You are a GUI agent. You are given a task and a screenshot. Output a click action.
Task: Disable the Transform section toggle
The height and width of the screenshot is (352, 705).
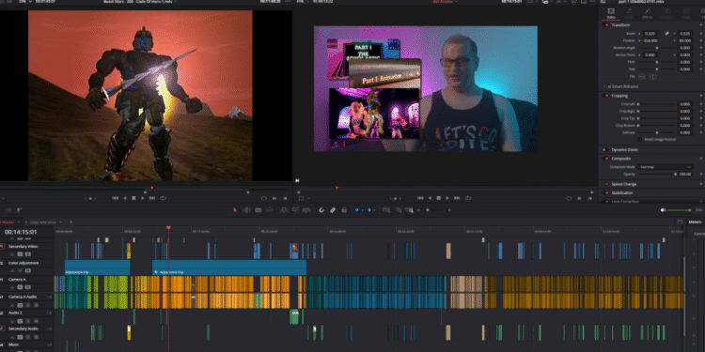click(606, 25)
